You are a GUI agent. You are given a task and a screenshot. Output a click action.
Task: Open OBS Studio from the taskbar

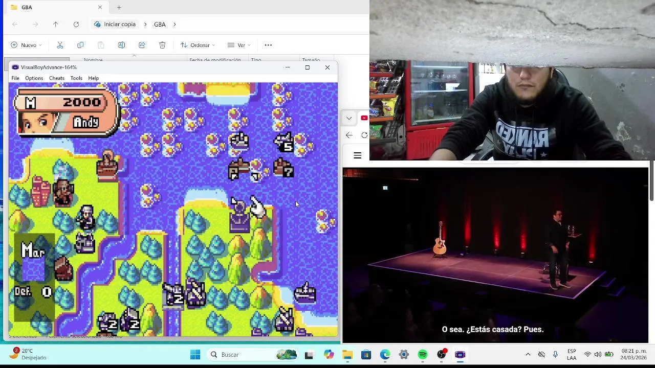tap(442, 354)
